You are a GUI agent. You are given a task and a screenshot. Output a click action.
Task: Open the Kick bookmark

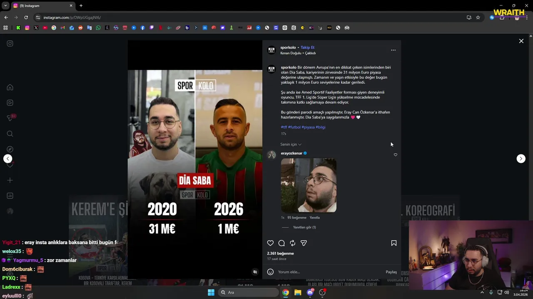click(x=18, y=28)
